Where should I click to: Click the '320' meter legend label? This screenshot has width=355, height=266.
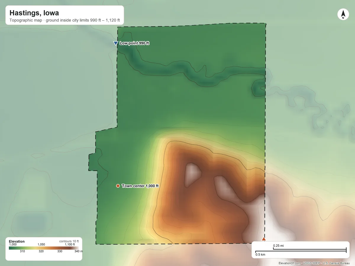click(x=41, y=252)
